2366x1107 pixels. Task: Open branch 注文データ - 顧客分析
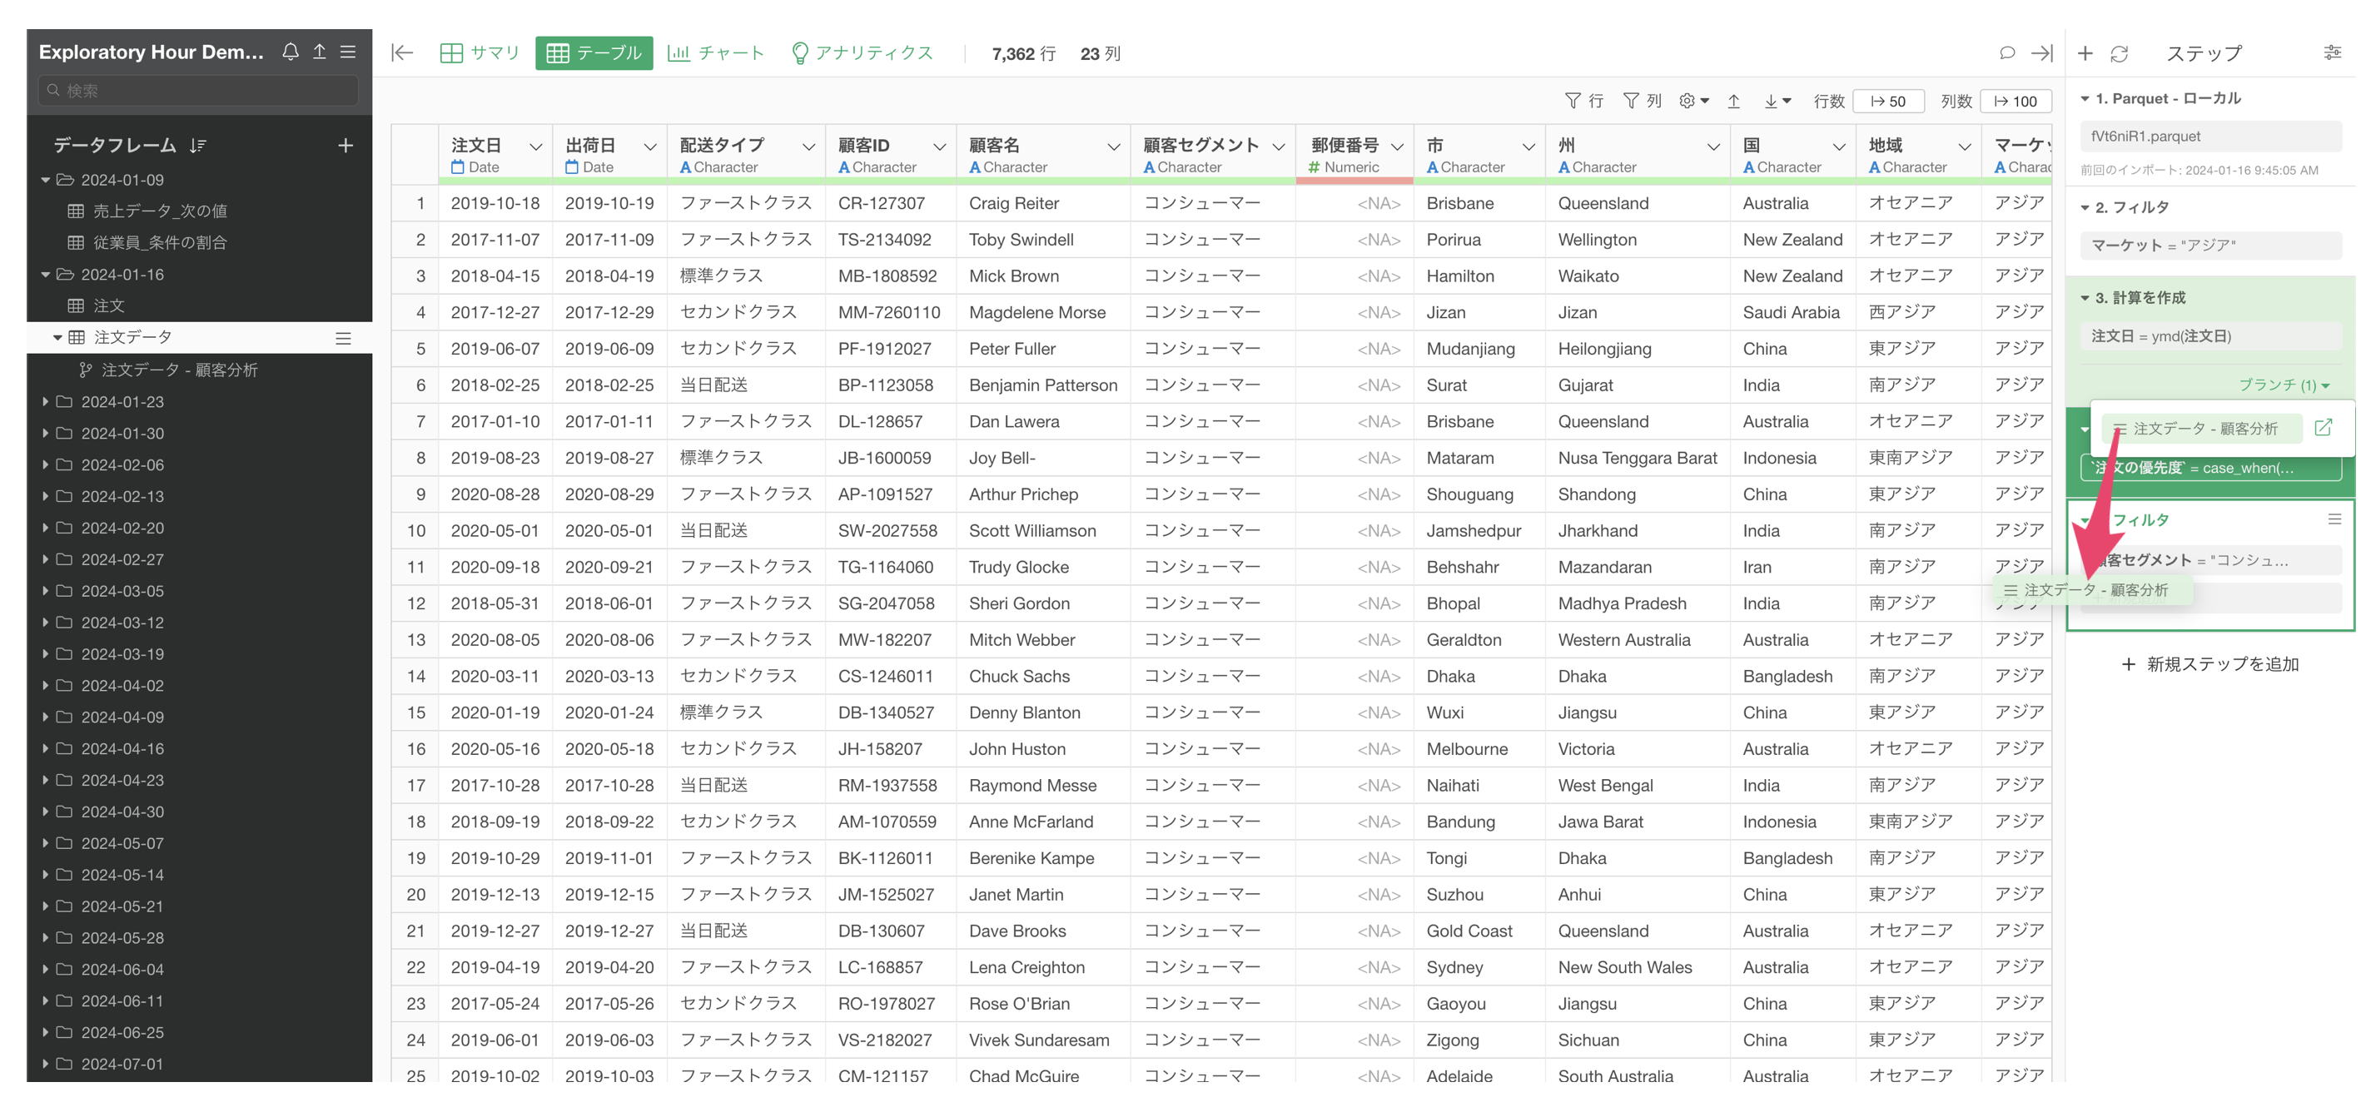(179, 370)
